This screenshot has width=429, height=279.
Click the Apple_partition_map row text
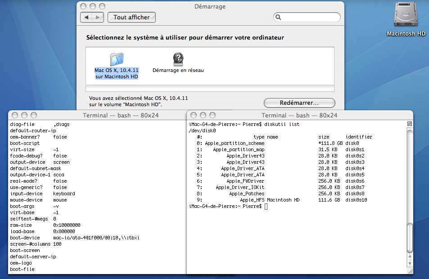click(239, 149)
